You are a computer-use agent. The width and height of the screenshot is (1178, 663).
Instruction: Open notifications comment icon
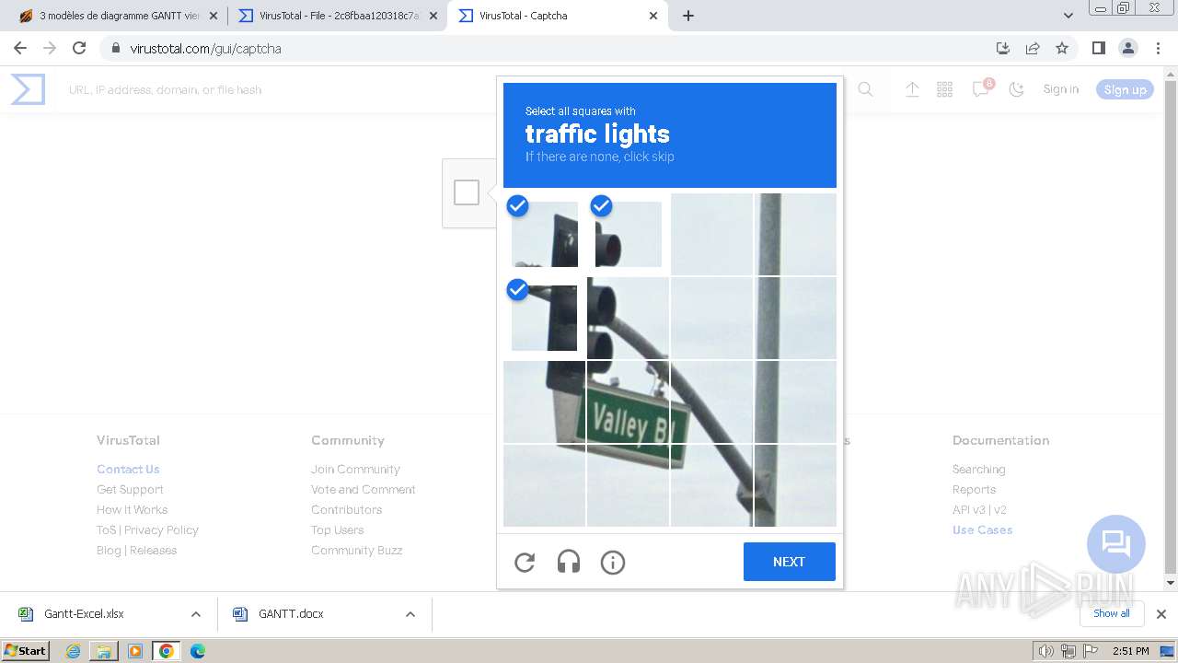981,89
